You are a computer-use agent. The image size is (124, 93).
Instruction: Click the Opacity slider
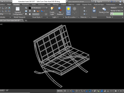[x=38, y=14]
